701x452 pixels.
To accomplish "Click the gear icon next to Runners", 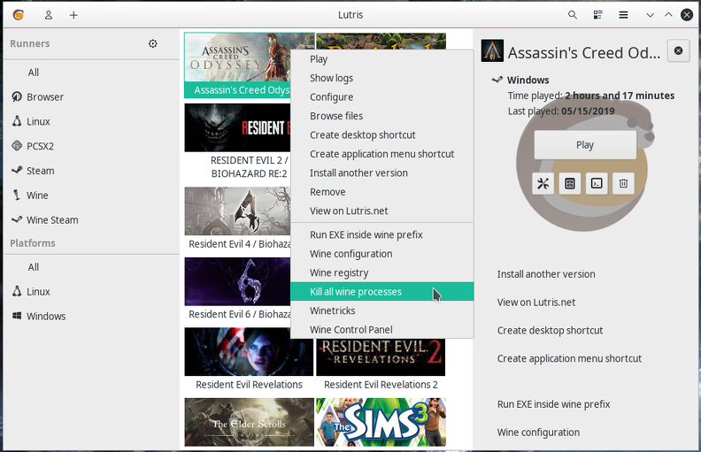I will pyautogui.click(x=153, y=43).
